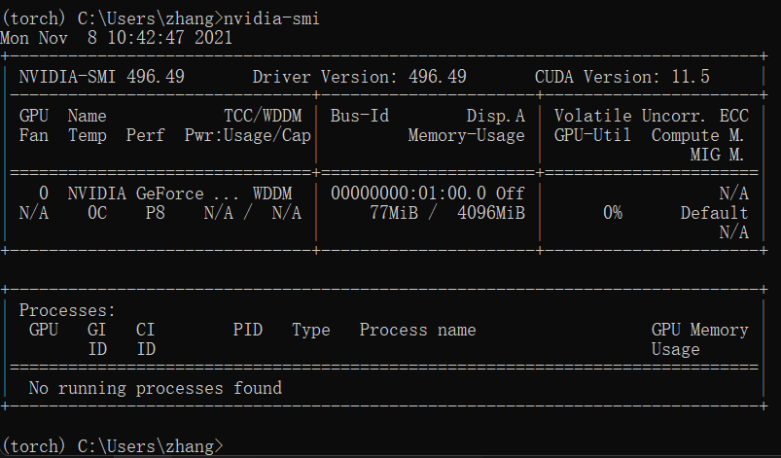Click the Default compute mode value
This screenshot has width=781, height=458.
[x=714, y=213]
